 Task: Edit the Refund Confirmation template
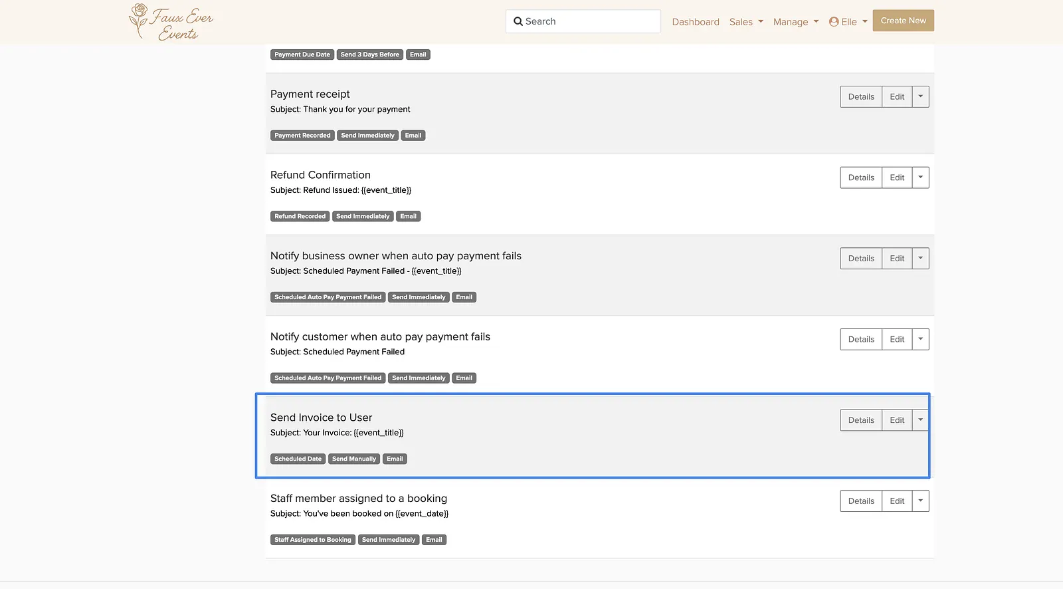pyautogui.click(x=897, y=177)
